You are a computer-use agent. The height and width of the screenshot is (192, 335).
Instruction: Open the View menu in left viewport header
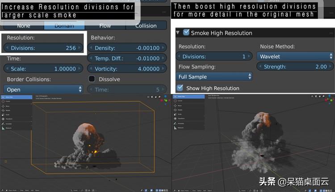coord(22,190)
